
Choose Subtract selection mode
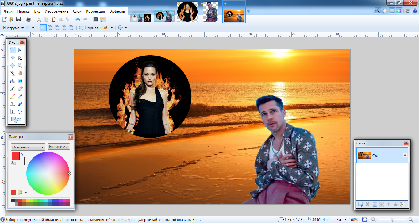(57, 28)
